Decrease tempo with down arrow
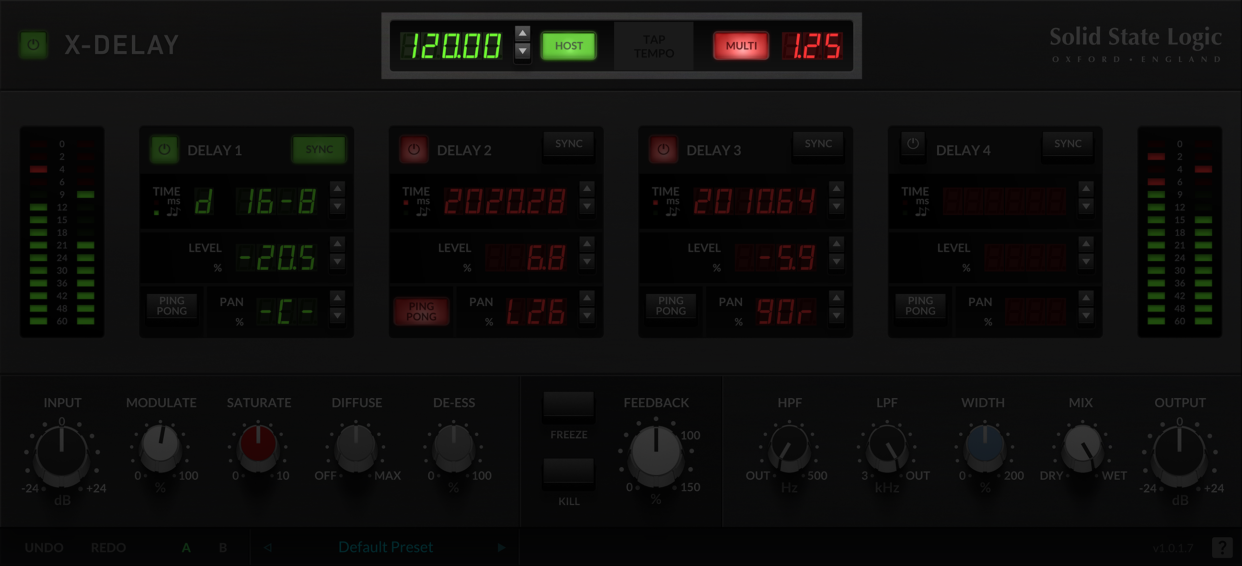This screenshot has width=1242, height=566. tap(522, 51)
